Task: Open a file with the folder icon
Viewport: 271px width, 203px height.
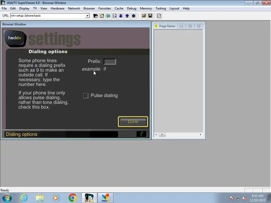Action: pyautogui.click(x=144, y=16)
